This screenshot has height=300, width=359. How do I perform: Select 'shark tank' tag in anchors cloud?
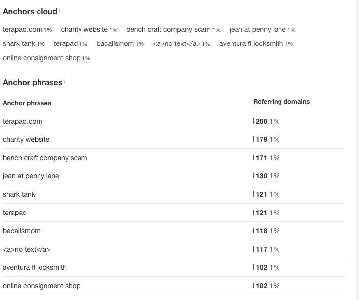pos(19,43)
